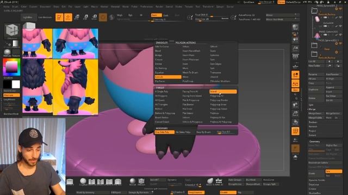This screenshot has width=348, height=195.
Task: Activate the Scale icon in top toolbar
Action: click(x=86, y=17)
